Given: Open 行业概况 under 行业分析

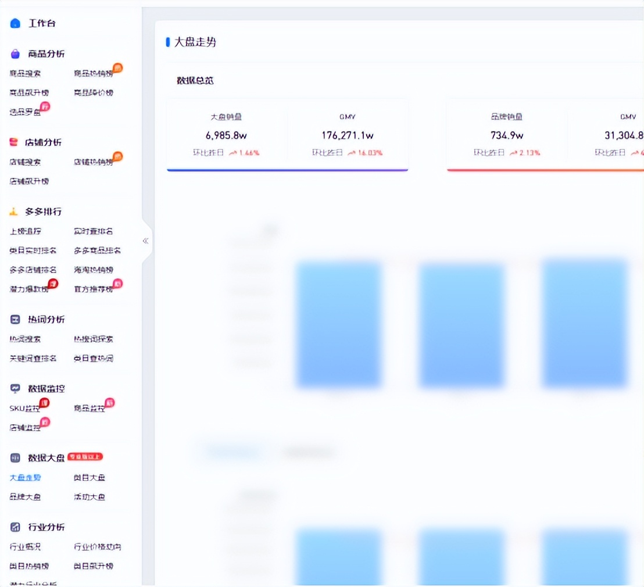Looking at the screenshot, I should pyautogui.click(x=25, y=547).
